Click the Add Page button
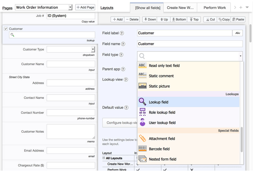Screen dimensions: 253x171 coord(85,7)
